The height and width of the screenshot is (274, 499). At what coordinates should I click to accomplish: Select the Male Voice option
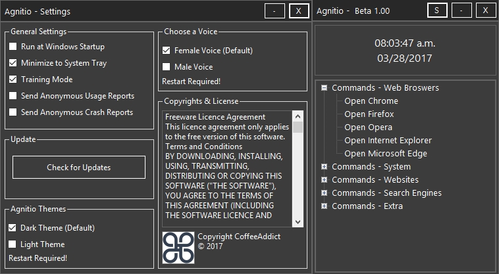[166, 66]
